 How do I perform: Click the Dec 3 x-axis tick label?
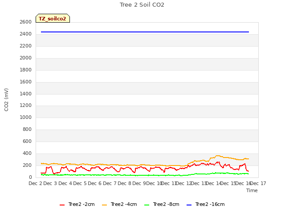tap(50, 183)
